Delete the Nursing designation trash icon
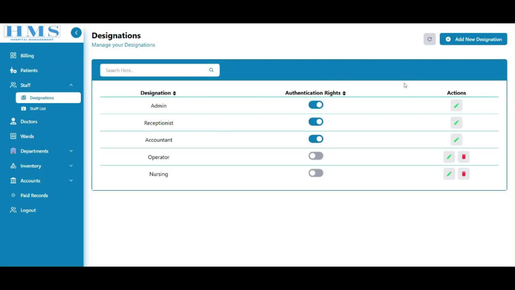This screenshot has height=290, width=515. pyautogui.click(x=463, y=174)
